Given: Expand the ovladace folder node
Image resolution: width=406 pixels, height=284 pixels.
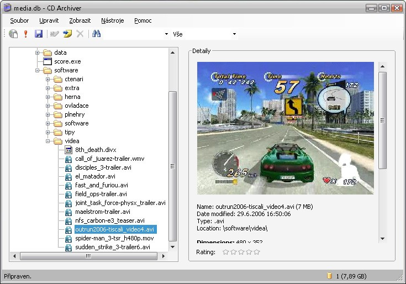Looking at the screenshot, I should 48,106.
